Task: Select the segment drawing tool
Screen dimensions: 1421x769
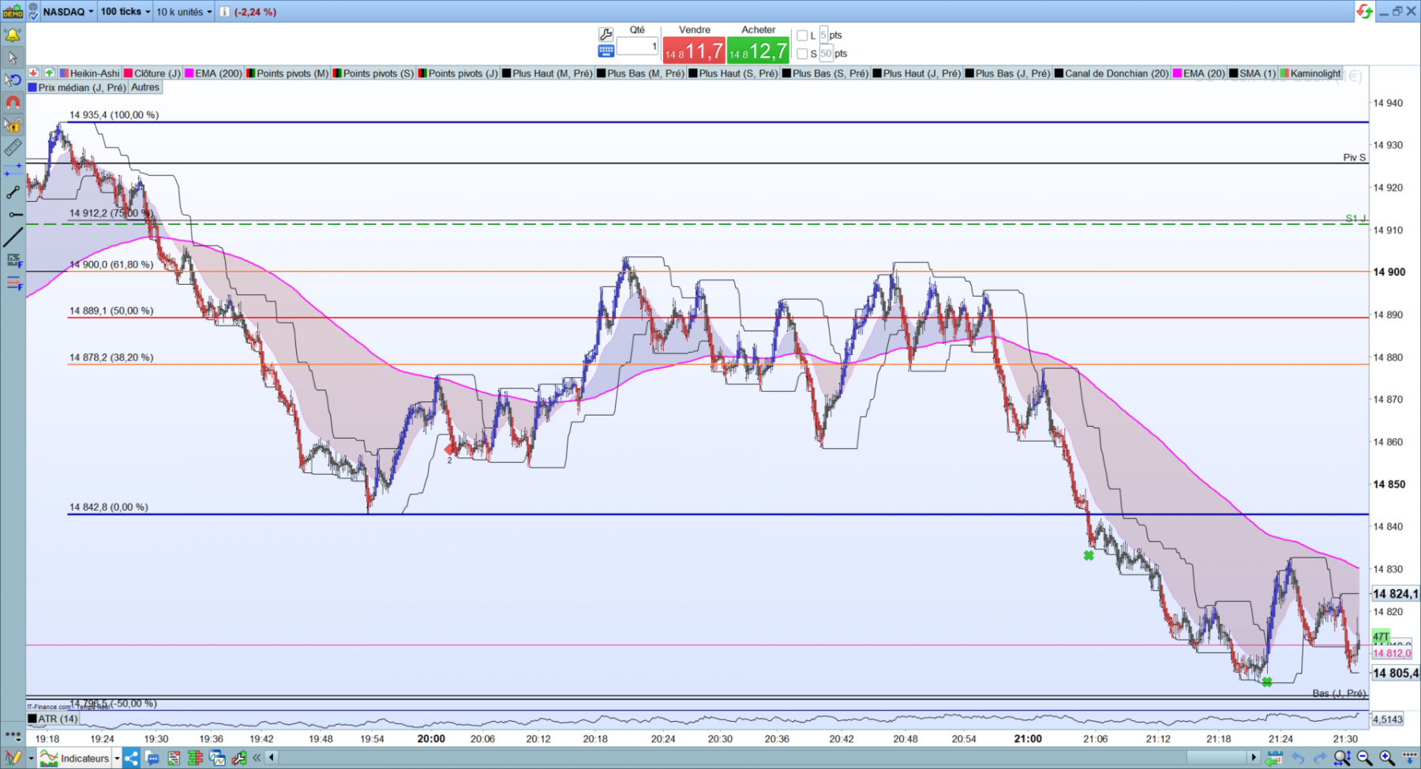Action: click(x=13, y=192)
